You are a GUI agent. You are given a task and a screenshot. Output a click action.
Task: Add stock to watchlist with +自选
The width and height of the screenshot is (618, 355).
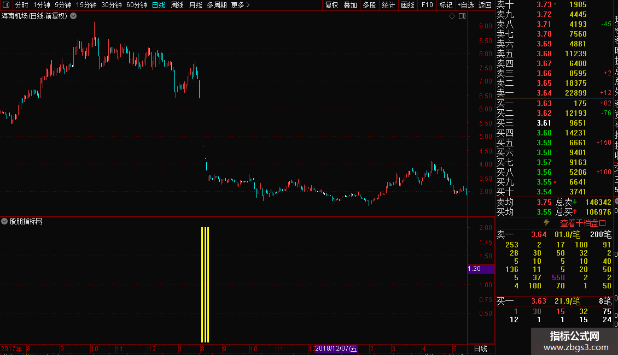click(465, 5)
